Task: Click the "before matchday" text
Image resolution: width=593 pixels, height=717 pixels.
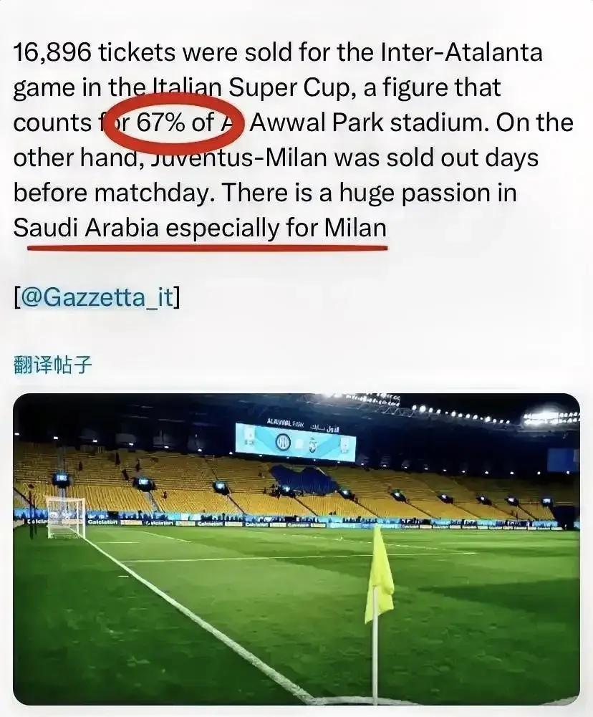Action: 115,193
